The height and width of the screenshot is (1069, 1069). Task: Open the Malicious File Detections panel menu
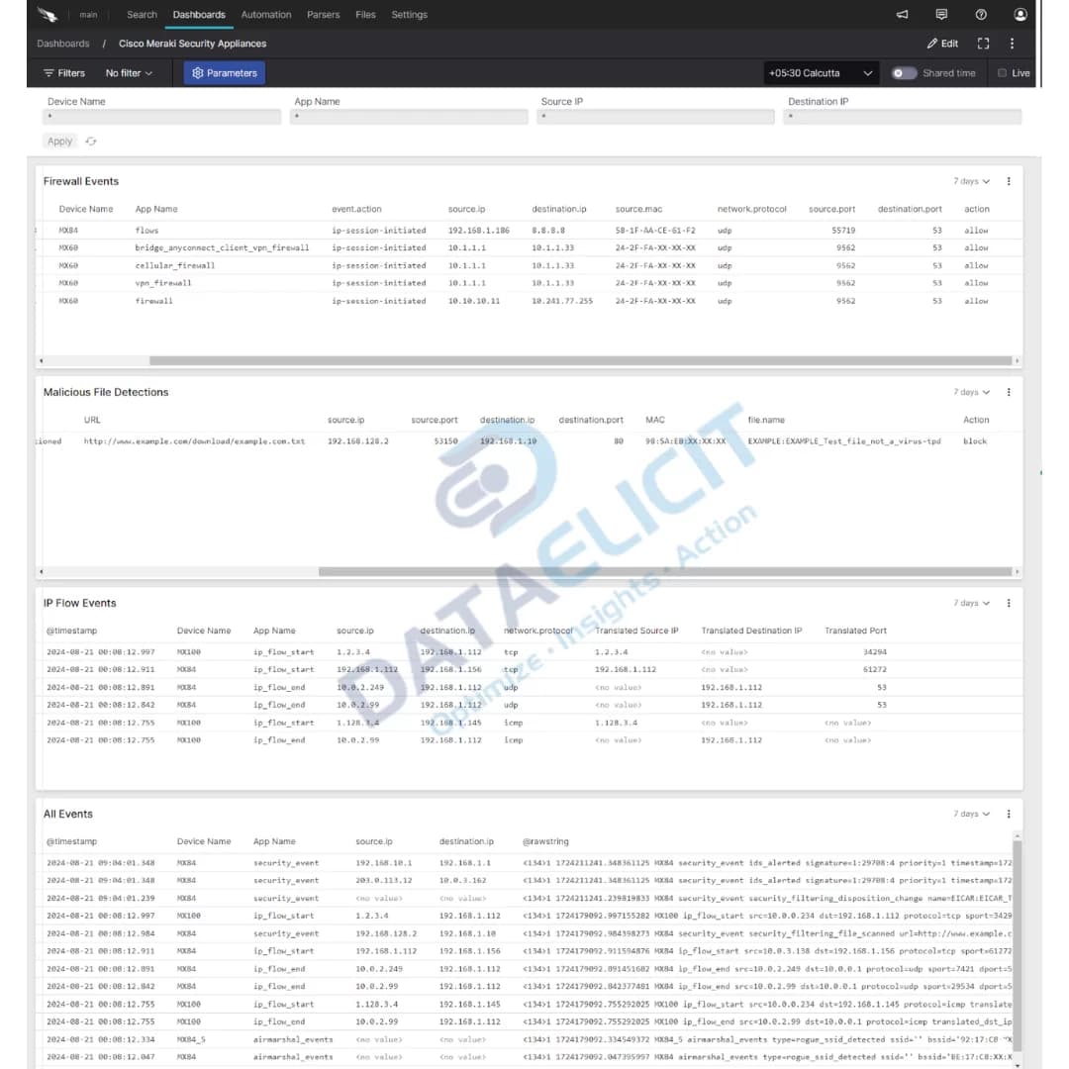[x=1009, y=391]
